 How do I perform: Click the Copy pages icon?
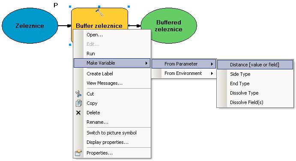pos(78,103)
